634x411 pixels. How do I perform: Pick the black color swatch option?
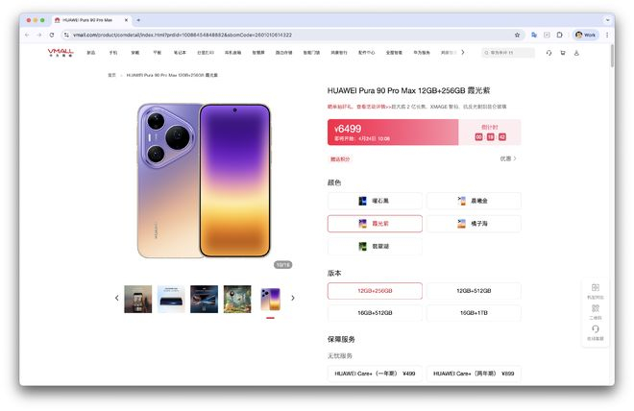coord(375,201)
